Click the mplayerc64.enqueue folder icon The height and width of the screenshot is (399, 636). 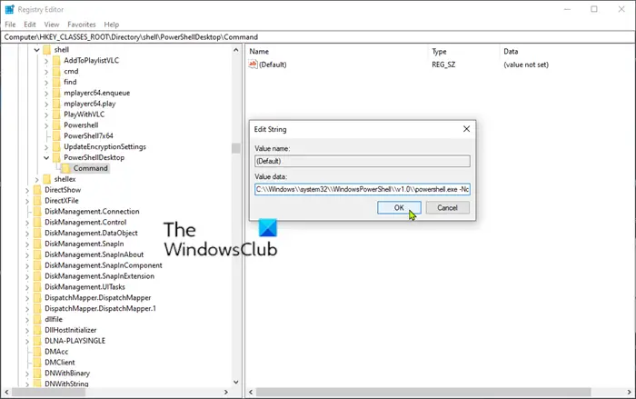[x=56, y=93]
